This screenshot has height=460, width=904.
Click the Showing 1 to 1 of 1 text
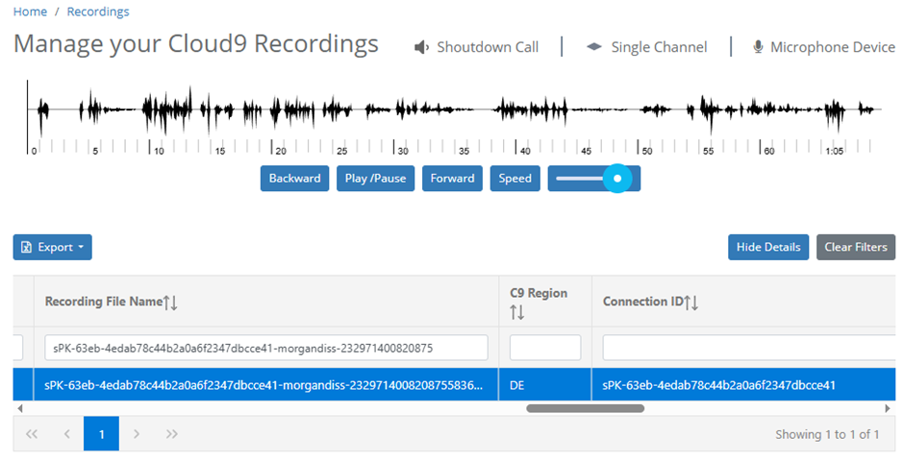(827, 435)
